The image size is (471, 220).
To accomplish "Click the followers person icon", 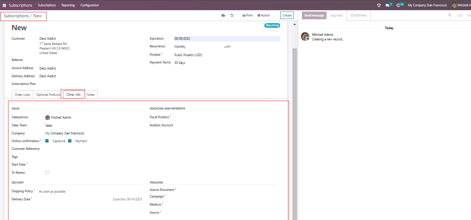I will point(459,15).
